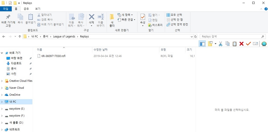Switch to the 공유 ribbon tab
The image size is (268, 132).
point(26,9)
